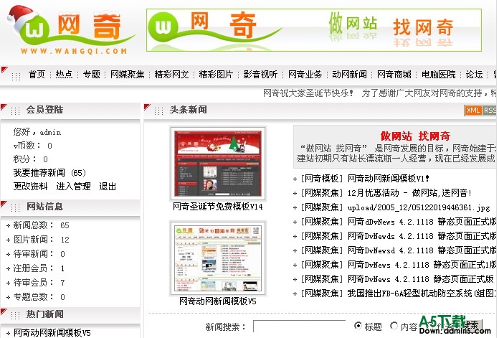
Task: Click 进入管理 link
Action: click(73, 186)
